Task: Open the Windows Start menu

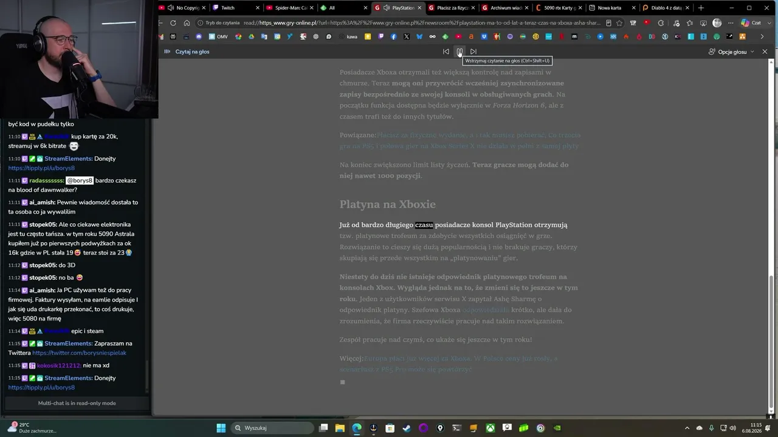Action: coord(221,428)
